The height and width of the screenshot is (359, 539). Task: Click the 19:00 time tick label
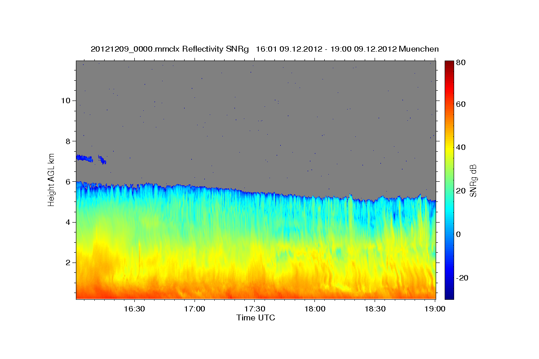(x=435, y=309)
